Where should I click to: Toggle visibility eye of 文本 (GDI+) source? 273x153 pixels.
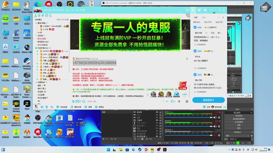tap(157, 123)
